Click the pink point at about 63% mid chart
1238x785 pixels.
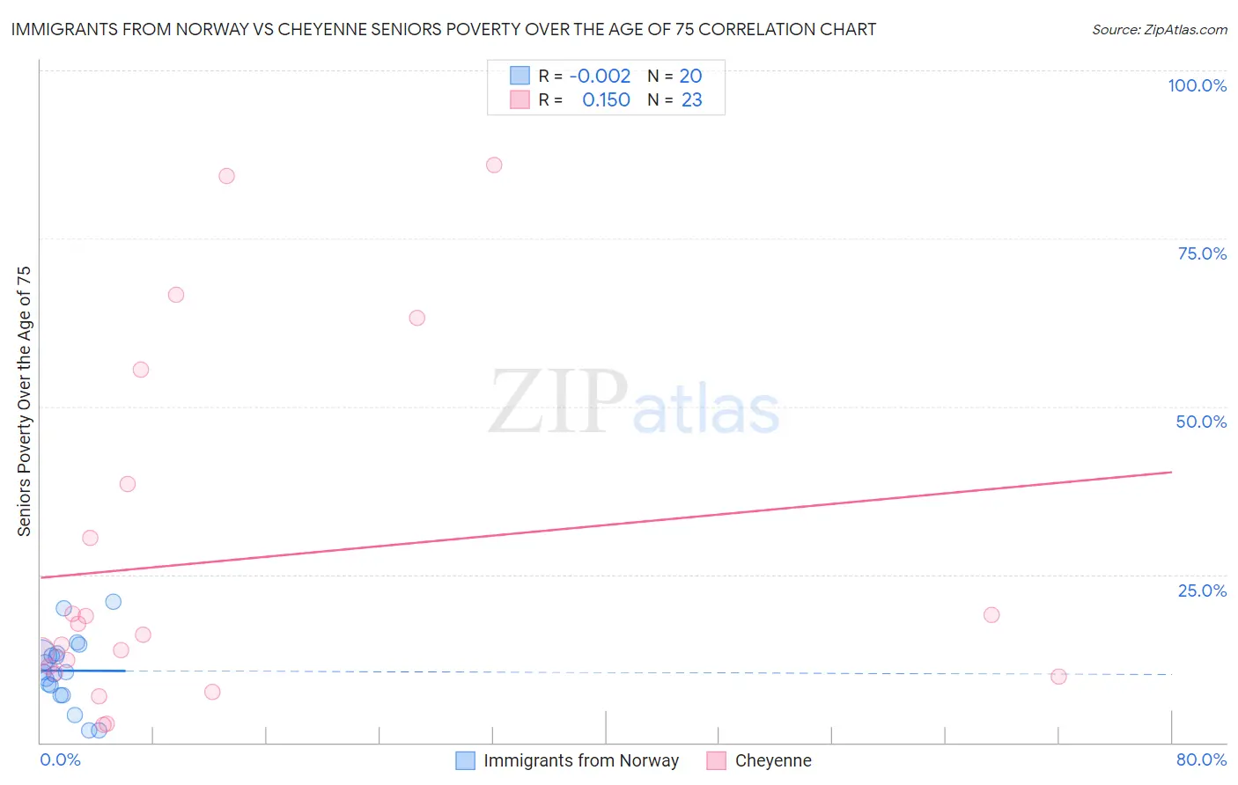pyautogui.click(x=417, y=318)
